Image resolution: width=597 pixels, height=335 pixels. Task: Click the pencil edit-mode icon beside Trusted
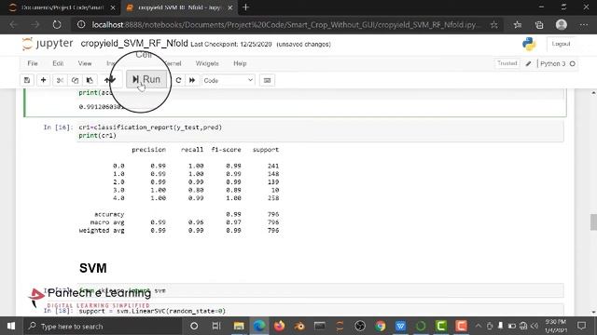[x=529, y=64]
